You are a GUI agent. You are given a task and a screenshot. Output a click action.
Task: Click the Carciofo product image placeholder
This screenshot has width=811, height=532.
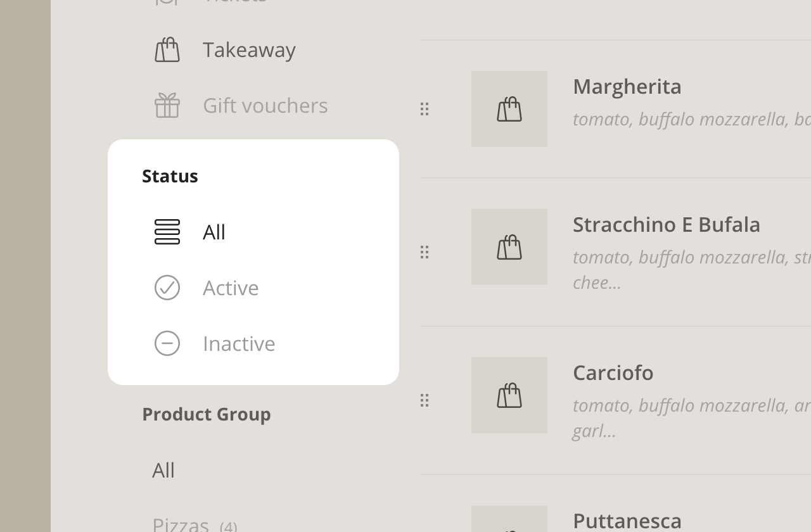pos(509,395)
